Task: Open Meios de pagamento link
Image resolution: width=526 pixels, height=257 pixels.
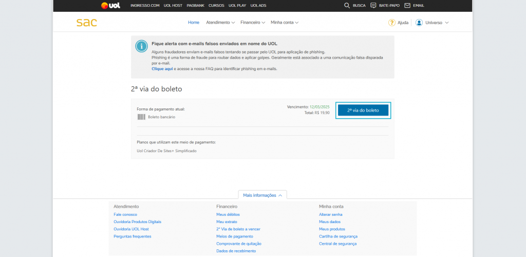Action: coord(235,236)
